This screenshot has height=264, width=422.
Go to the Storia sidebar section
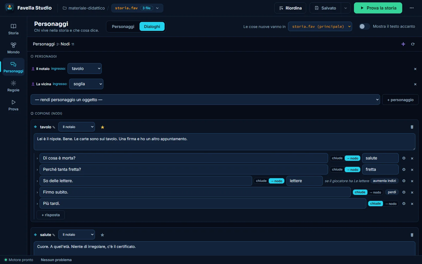(13, 29)
